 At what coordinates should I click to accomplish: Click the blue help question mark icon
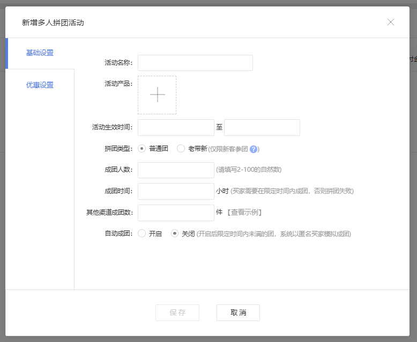[x=254, y=149]
